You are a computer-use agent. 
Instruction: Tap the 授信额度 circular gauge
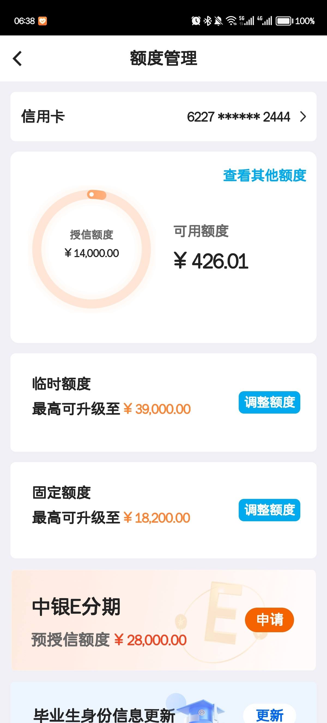coord(92,249)
